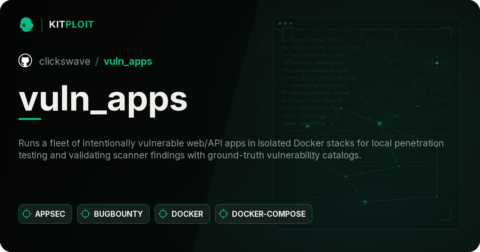This screenshot has height=252, width=480.
Task: Click the 'correlating indicators' terminal line
Action: pos(313,86)
